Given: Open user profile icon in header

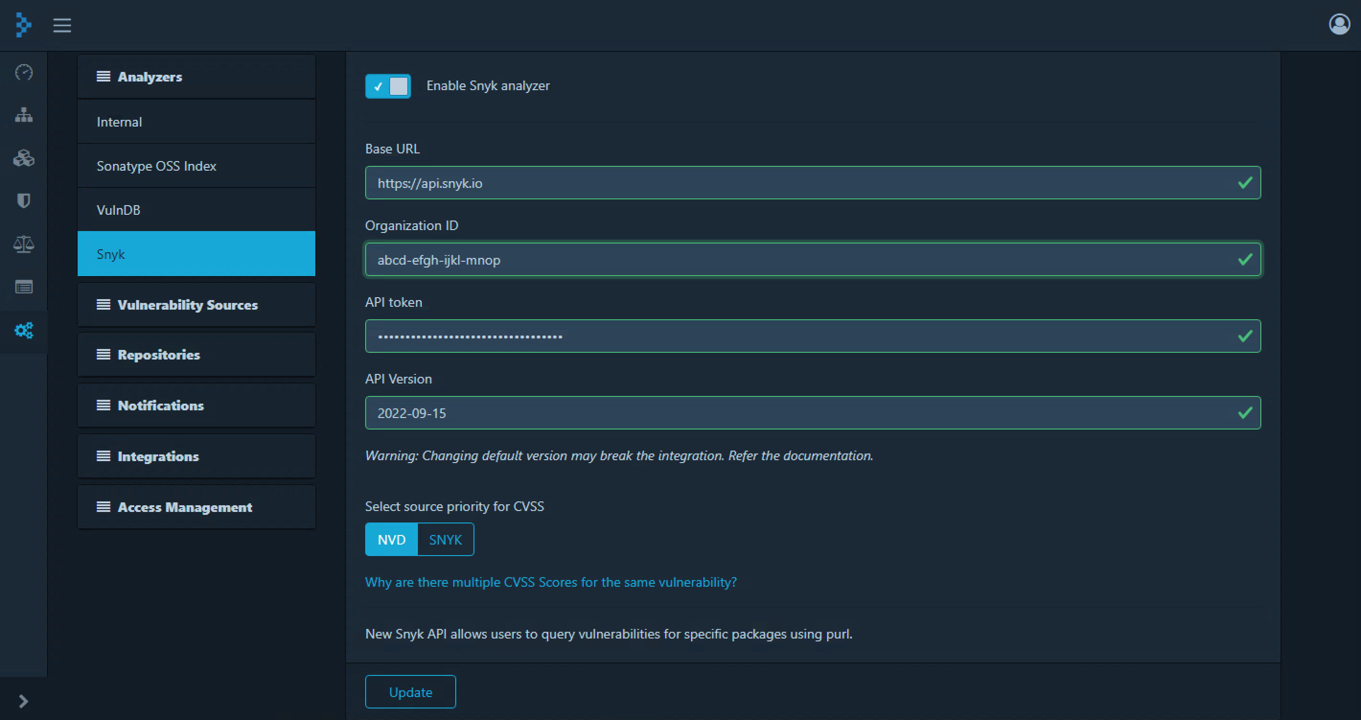Looking at the screenshot, I should tap(1339, 24).
